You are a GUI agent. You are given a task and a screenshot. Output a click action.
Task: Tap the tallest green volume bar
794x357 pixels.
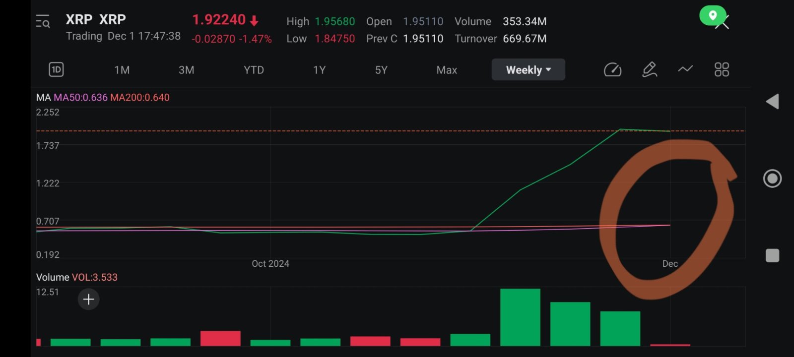520,317
